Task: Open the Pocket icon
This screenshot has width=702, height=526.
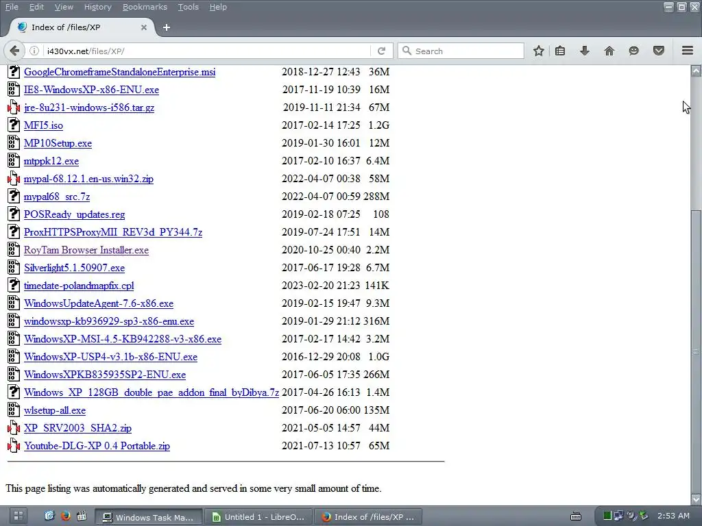Action: click(x=659, y=51)
